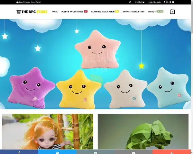The height and width of the screenshot is (154, 193).
Task: Share via Twitter in bottom share bar
Action: [x=57, y=152]
